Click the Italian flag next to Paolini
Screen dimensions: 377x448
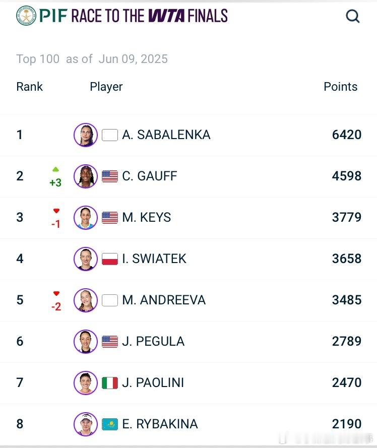point(110,383)
